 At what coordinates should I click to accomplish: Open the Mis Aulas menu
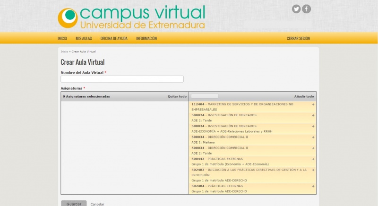[x=84, y=38]
